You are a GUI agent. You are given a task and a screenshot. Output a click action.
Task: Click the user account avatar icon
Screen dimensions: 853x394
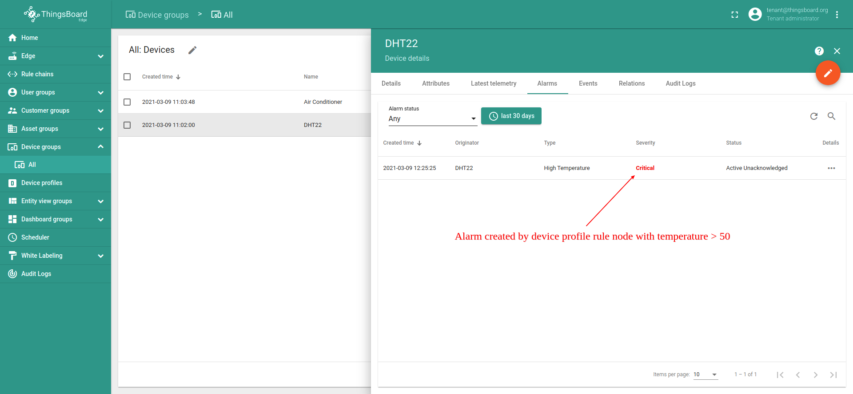click(x=755, y=14)
